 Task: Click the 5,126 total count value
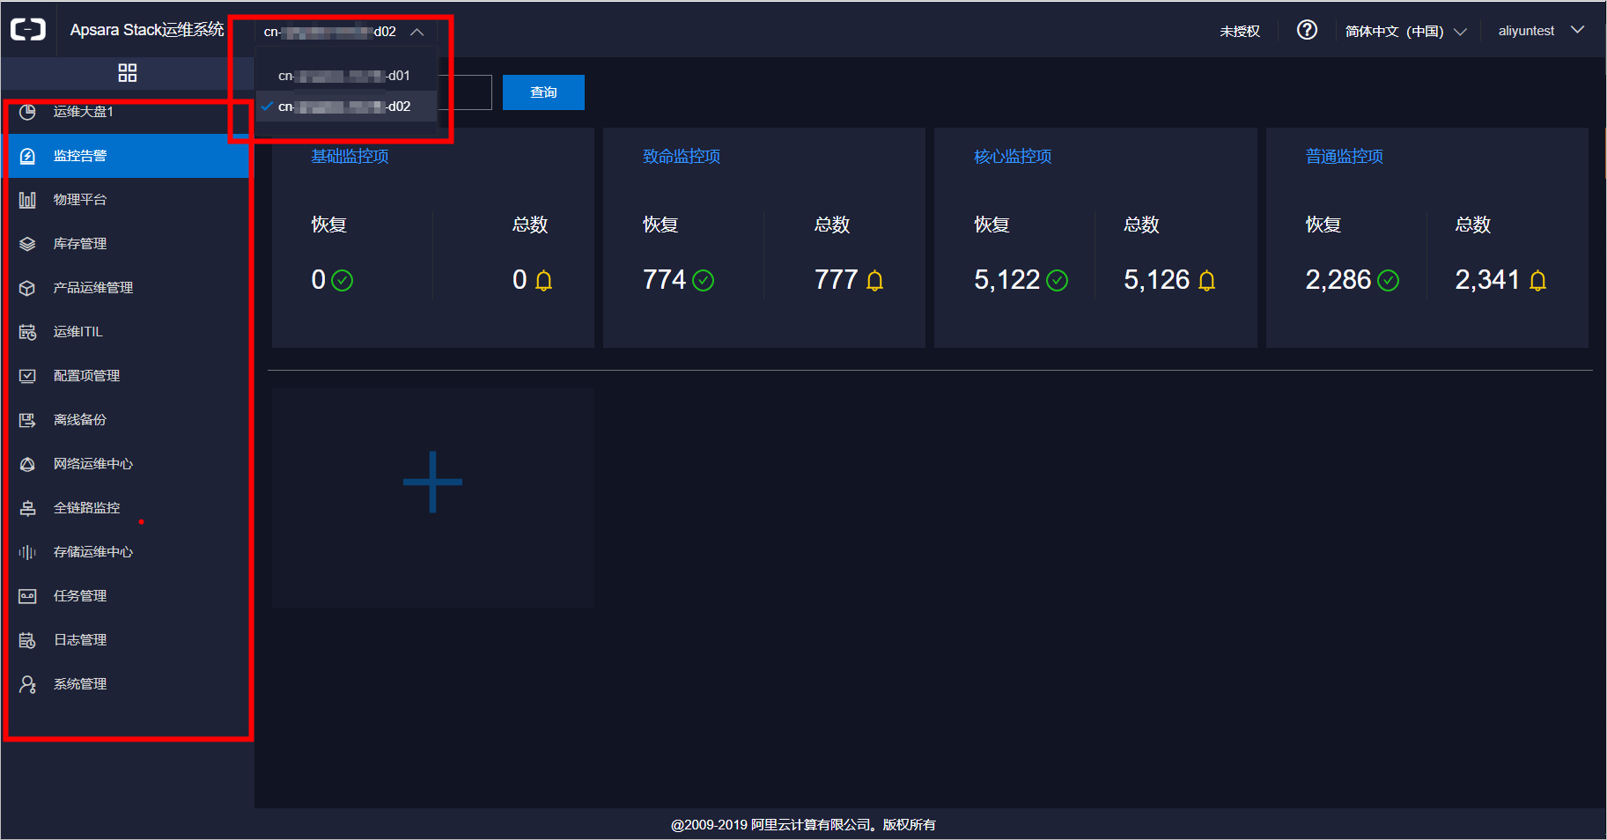1156,280
